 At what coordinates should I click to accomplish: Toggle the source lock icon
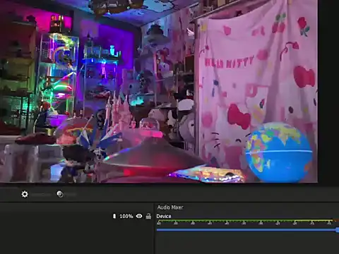tap(148, 216)
